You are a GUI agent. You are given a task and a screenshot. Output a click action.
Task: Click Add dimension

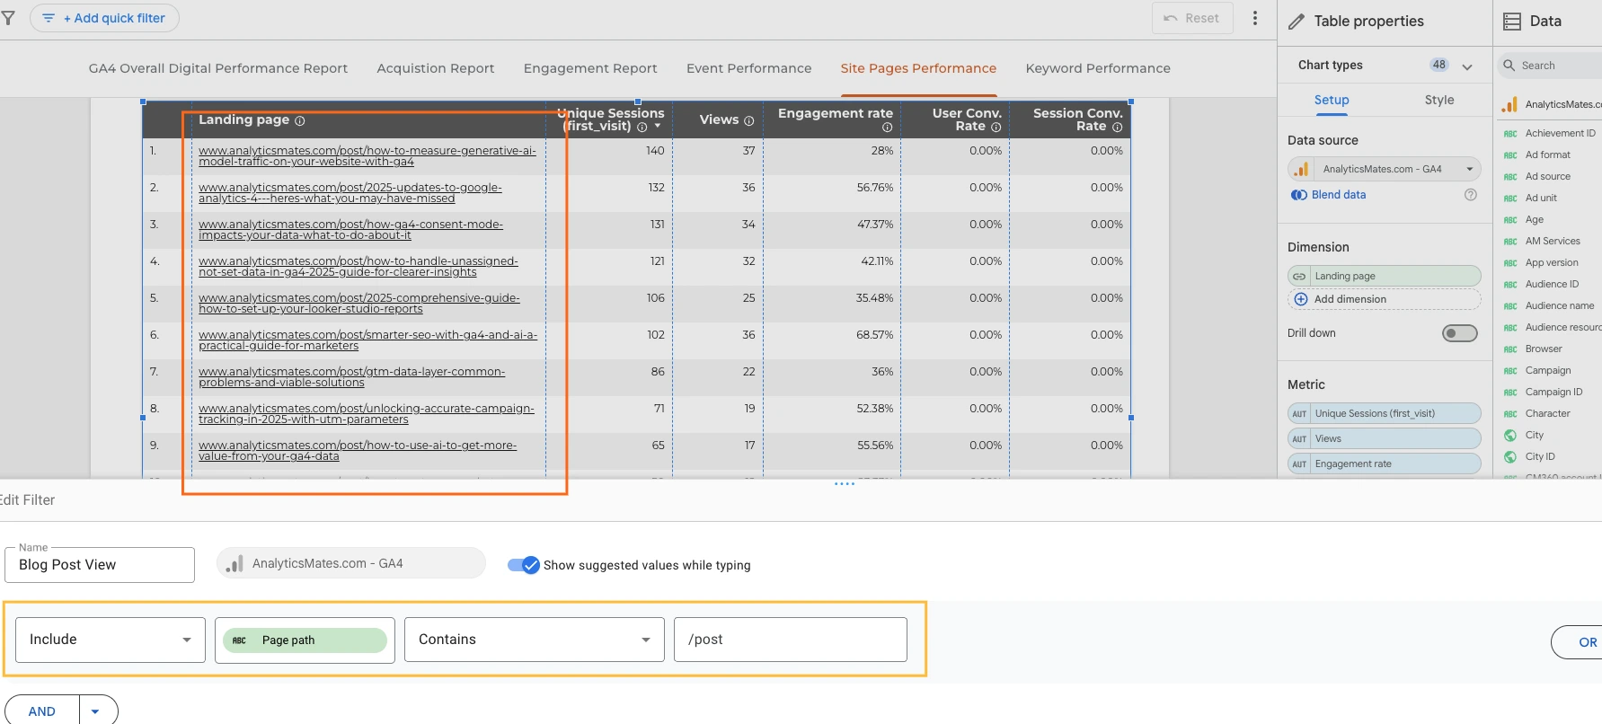1385,299
